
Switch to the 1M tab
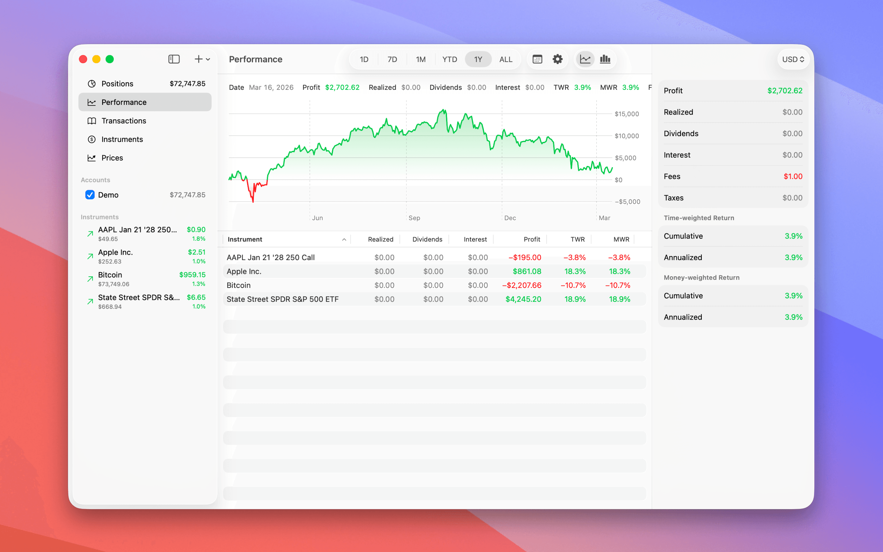pos(420,59)
